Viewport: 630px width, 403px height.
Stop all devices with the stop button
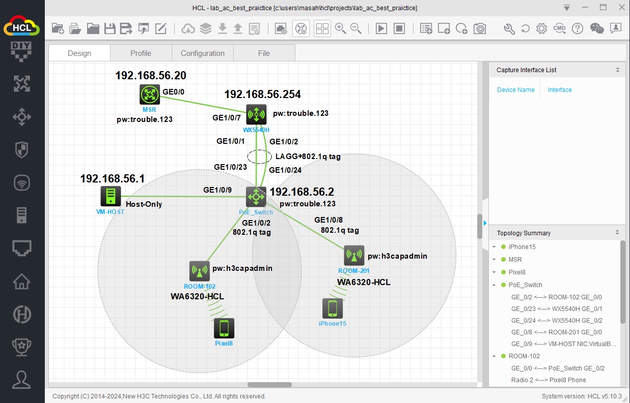[399, 28]
